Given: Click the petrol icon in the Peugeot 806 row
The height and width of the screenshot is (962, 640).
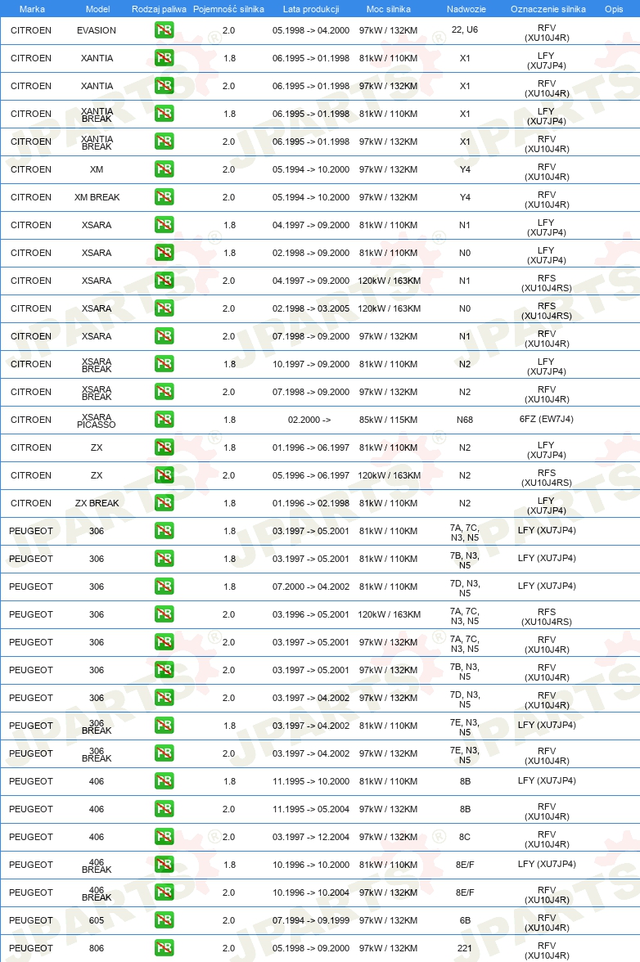Looking at the screenshot, I should coord(164,948).
